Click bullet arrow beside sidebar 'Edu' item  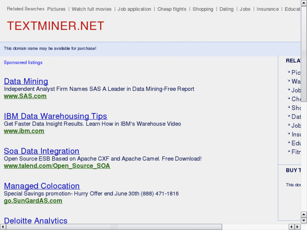288,142
